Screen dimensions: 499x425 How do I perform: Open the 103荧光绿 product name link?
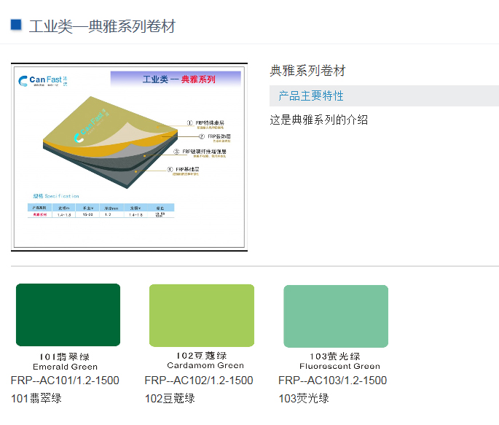click(x=304, y=398)
